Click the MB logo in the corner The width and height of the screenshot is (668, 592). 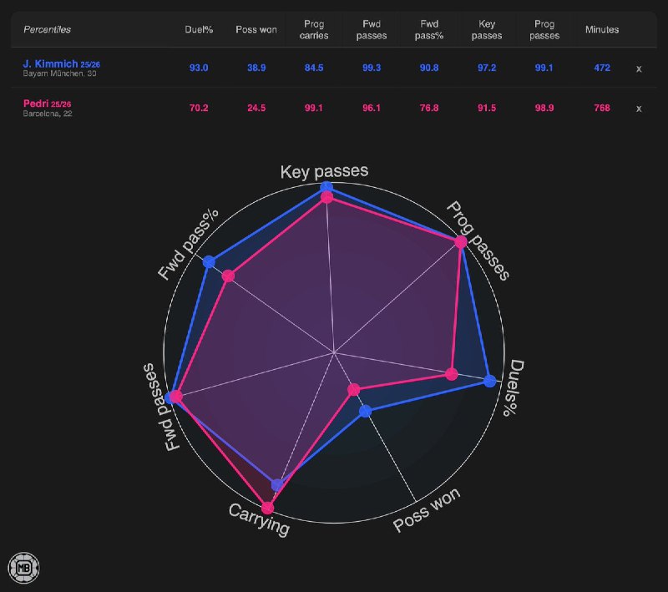pos(24,568)
